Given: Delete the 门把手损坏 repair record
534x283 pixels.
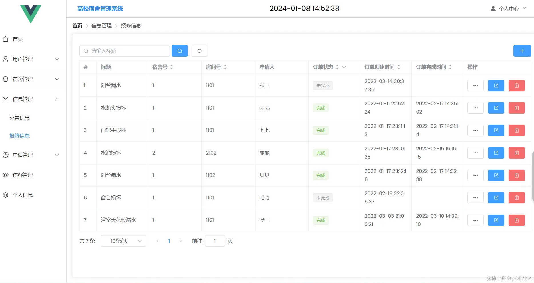Looking at the screenshot, I should pyautogui.click(x=517, y=130).
